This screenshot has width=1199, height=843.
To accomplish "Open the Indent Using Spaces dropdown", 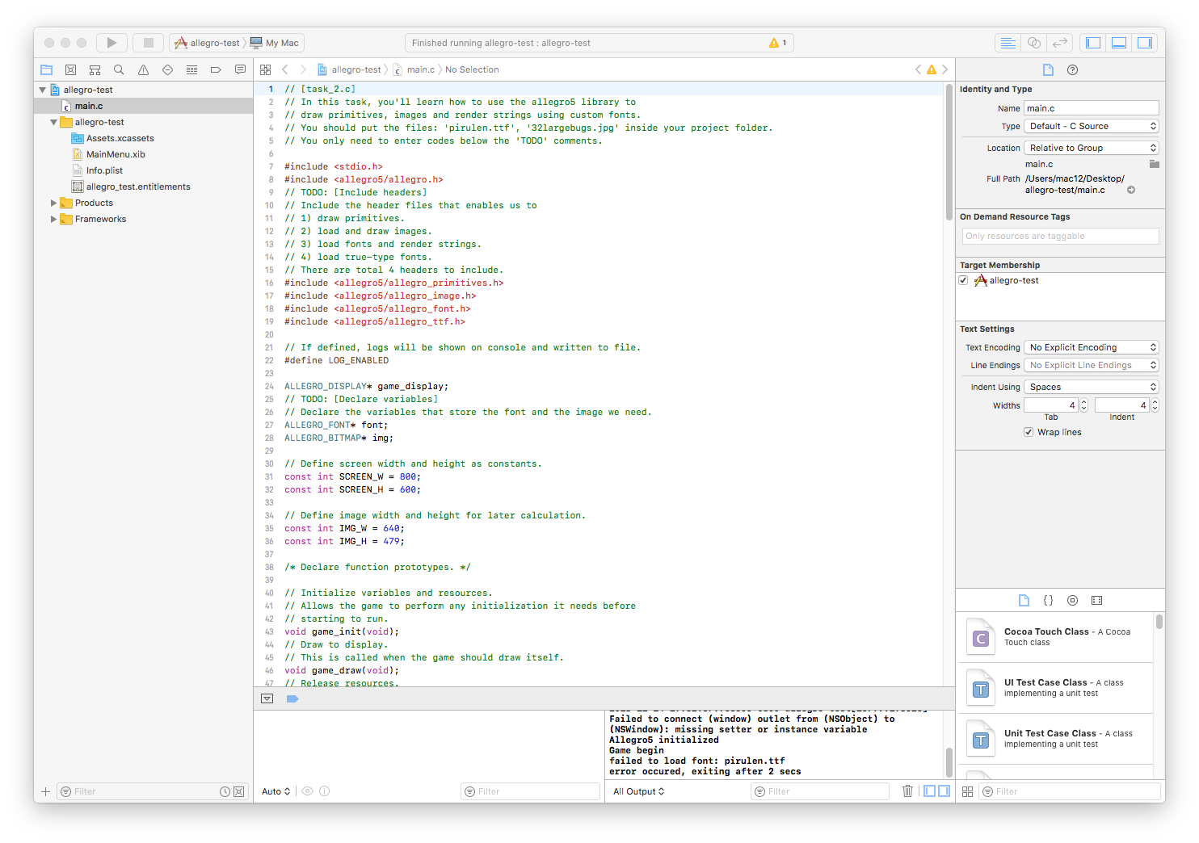I will [1091, 387].
